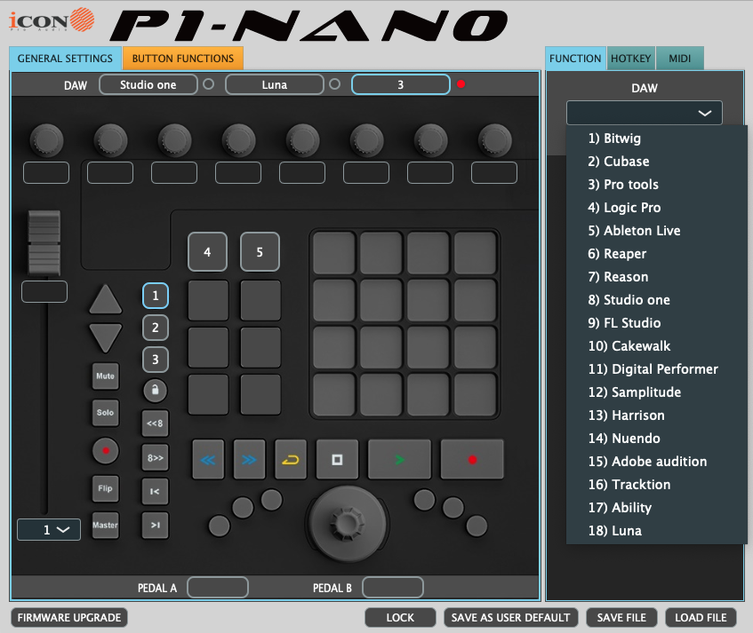
Task: Click the Flip button on the controller
Action: pos(106,488)
